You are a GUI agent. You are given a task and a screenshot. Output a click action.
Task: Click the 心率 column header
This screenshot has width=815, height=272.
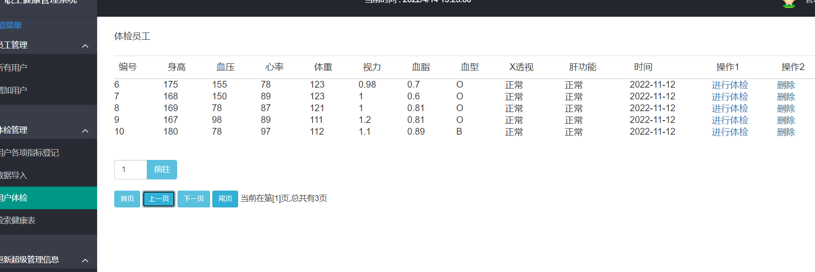point(274,67)
